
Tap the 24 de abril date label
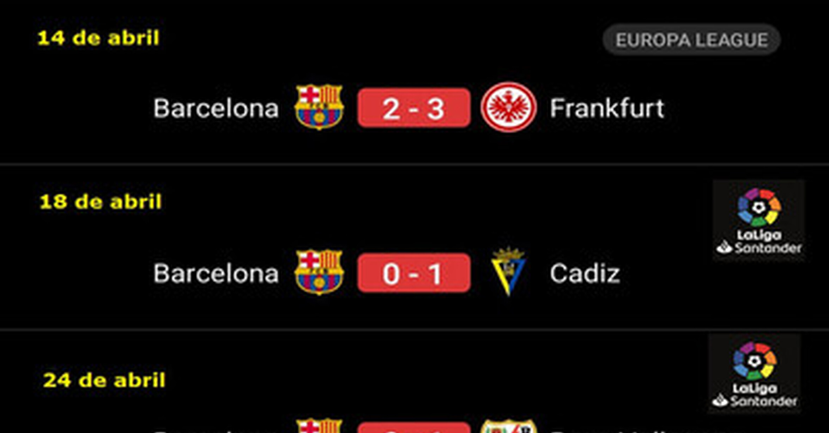(104, 380)
